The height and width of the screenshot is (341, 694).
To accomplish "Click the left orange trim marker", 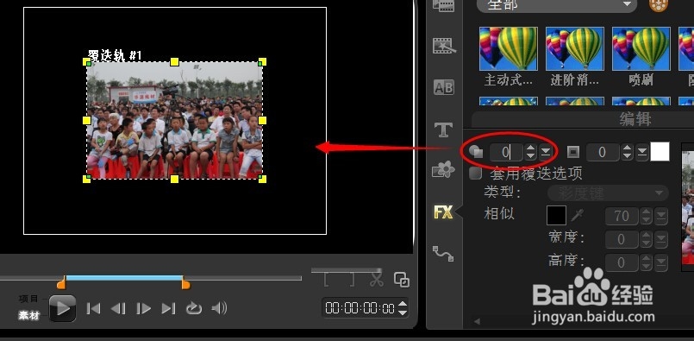I will [x=61, y=282].
